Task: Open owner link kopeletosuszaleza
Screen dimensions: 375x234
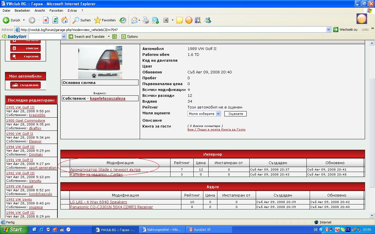Action: (108, 99)
